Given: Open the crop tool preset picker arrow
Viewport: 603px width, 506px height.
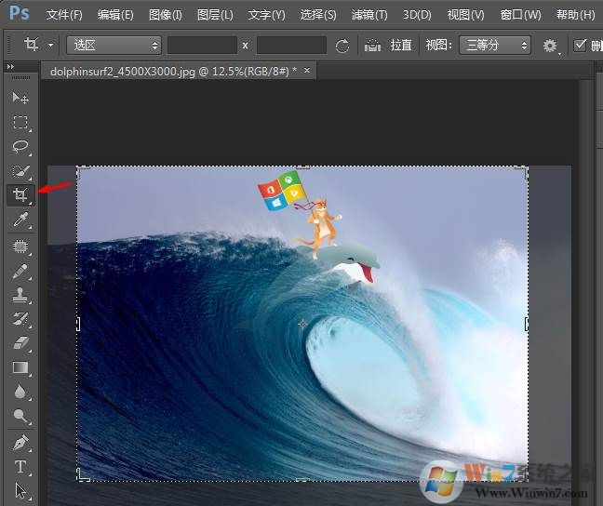Looking at the screenshot, I should coord(50,45).
